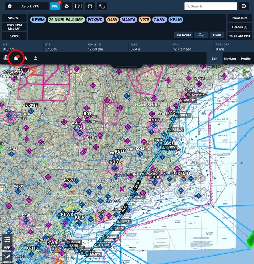Tap the KBLM destination marker on map
This screenshot has width=254, height=264.
coord(68,242)
